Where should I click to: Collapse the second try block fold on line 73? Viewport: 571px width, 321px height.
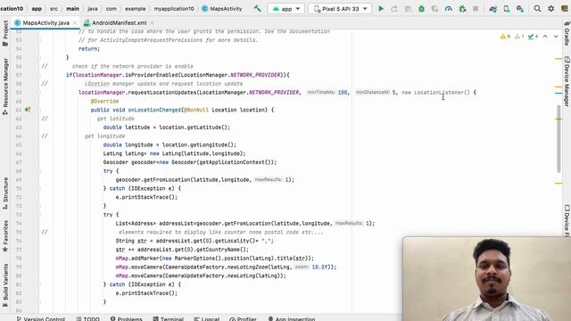(39, 215)
